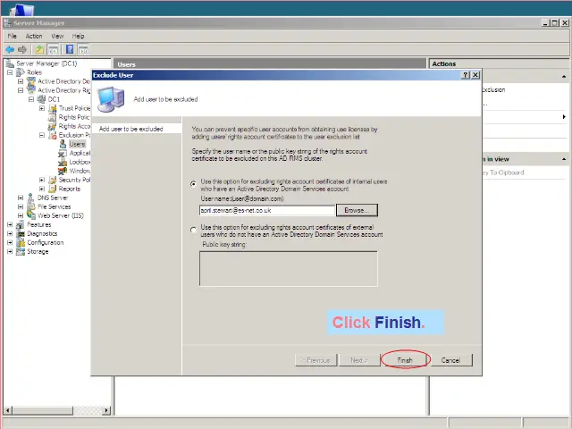572x429 pixels.
Task: Expand the Trust Policies node
Action: click(42, 108)
